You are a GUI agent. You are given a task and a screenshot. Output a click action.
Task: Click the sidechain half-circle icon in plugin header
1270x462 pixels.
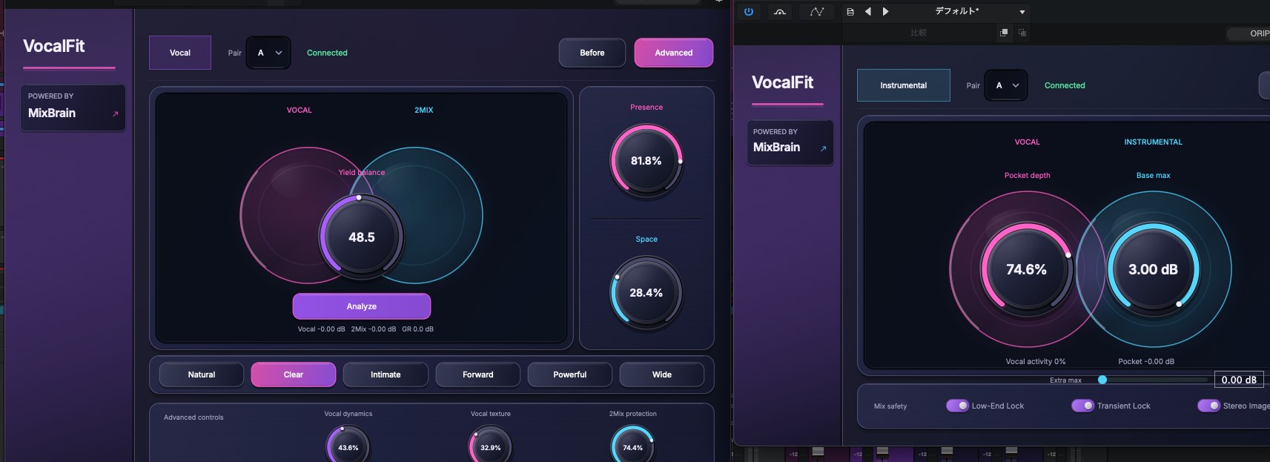(x=780, y=12)
